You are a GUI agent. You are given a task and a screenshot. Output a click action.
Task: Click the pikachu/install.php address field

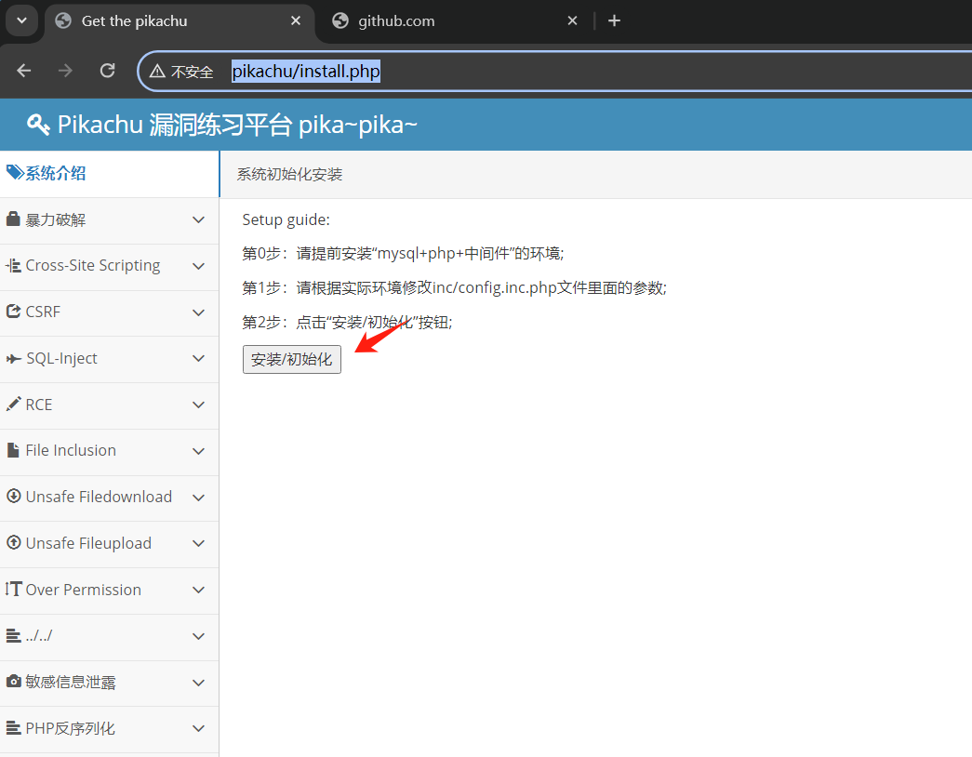pos(306,72)
